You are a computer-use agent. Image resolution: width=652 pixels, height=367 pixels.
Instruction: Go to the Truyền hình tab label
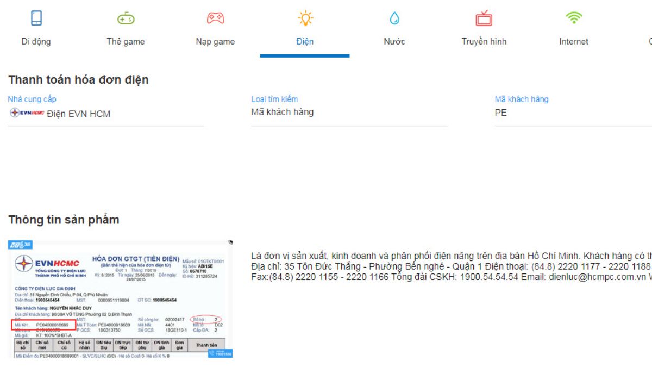coord(484,41)
